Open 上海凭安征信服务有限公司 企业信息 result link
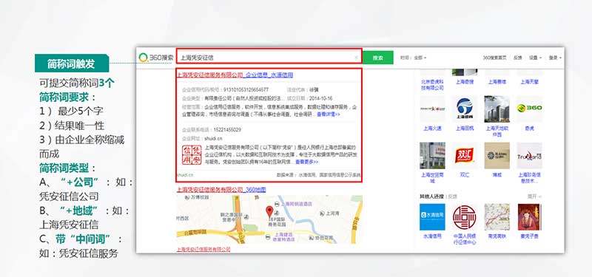The width and height of the screenshot is (592, 277). click(x=235, y=75)
